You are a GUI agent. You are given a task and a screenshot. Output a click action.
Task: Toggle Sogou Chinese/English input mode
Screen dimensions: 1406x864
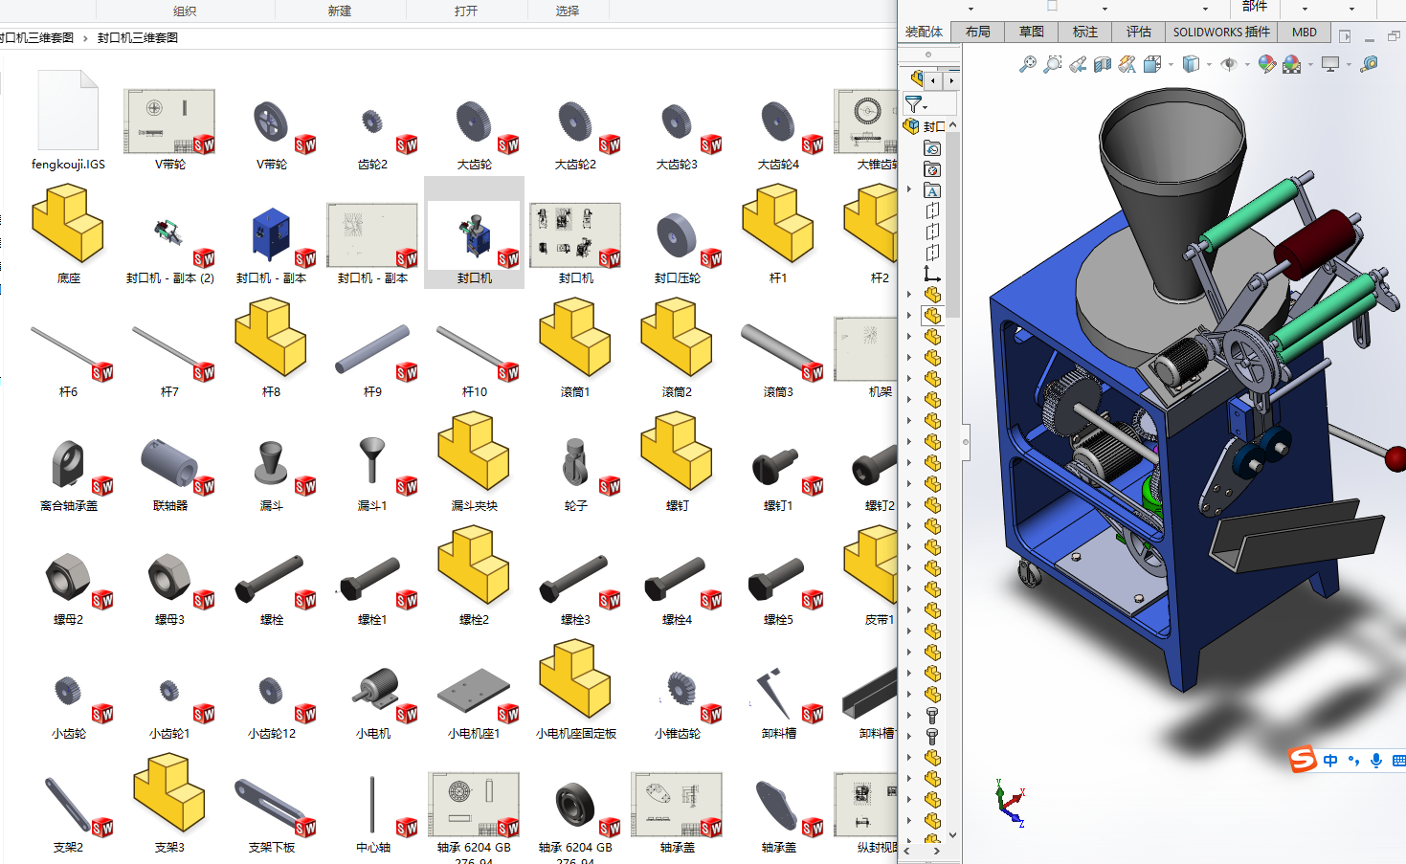coord(1330,761)
